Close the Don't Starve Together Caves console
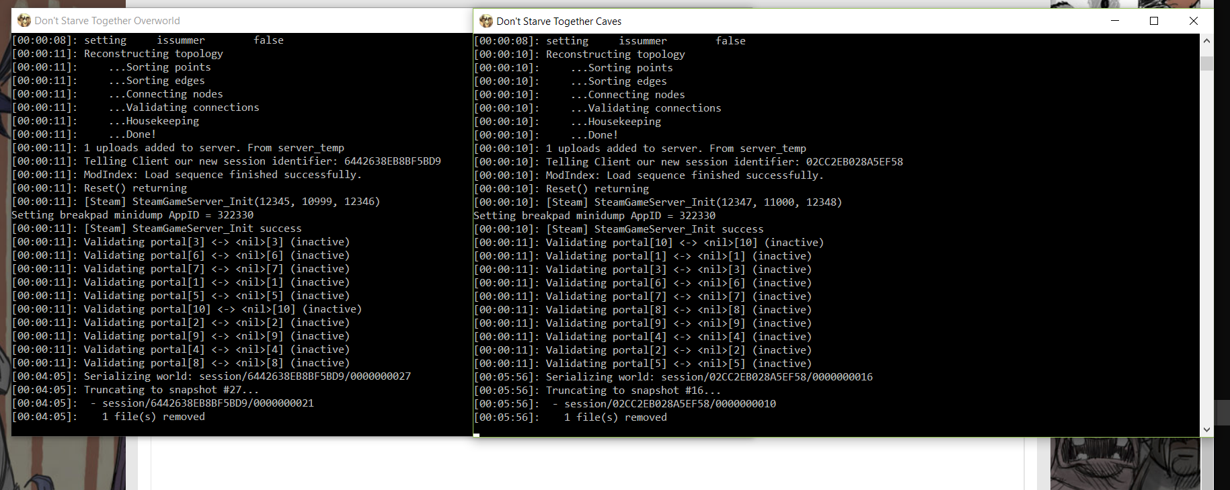The width and height of the screenshot is (1230, 490). [x=1193, y=21]
